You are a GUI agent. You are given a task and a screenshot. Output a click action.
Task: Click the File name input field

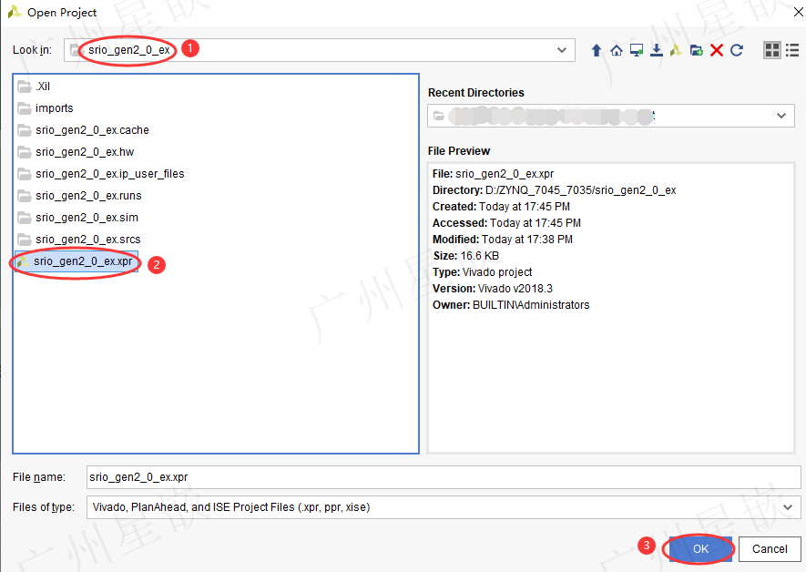pos(444,477)
